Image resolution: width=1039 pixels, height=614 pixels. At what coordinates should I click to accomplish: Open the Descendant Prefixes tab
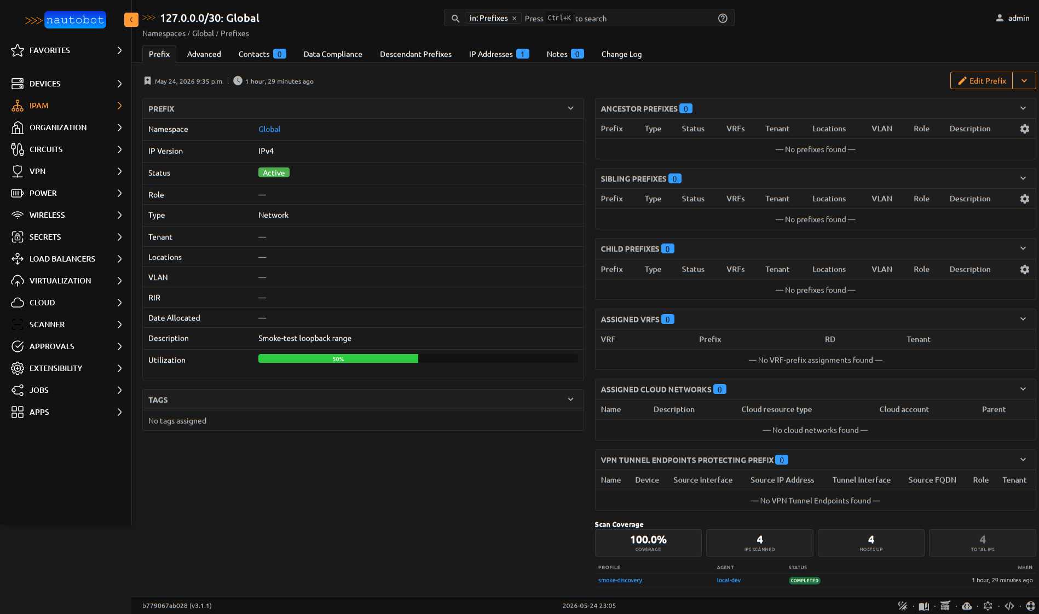click(416, 54)
